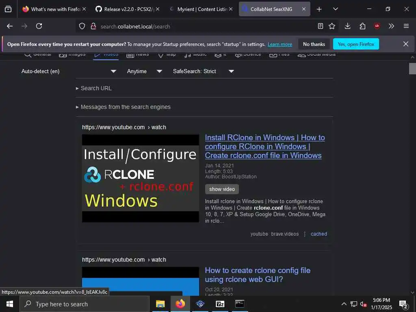Open How to create rclone config file result
The width and height of the screenshot is (416, 312).
(257, 275)
